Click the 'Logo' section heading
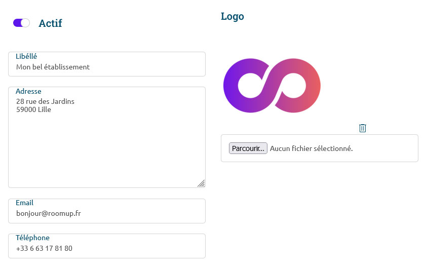Screen dimensions: 426x268 233,16
